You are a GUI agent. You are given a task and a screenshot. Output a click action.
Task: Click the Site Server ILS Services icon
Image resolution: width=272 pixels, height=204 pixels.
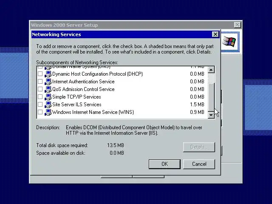click(48, 105)
